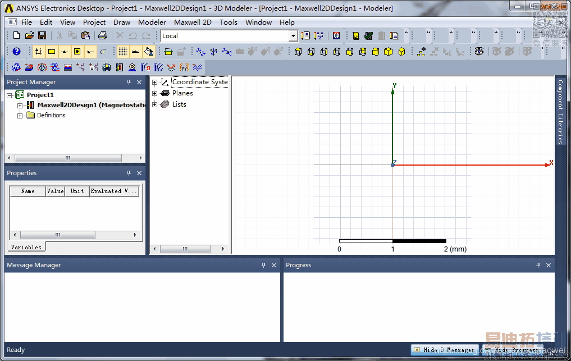
Task: Click the Evaluated V.. column header
Action: [114, 191]
